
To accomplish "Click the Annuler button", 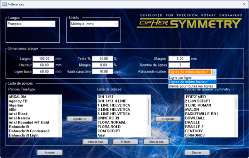I will coord(50,153).
